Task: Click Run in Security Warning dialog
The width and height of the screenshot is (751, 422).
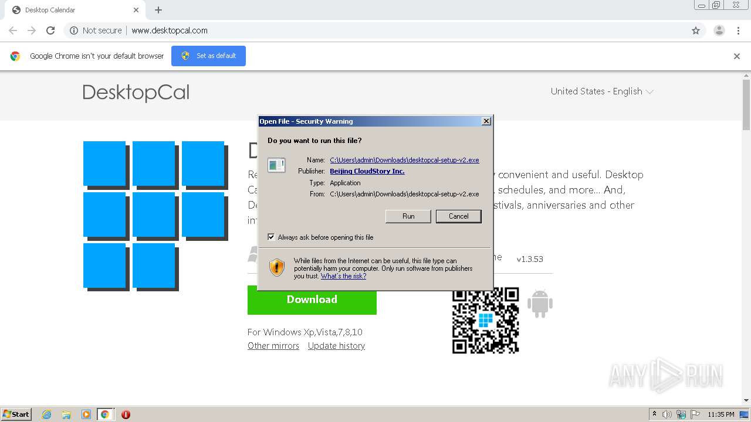Action: [408, 216]
